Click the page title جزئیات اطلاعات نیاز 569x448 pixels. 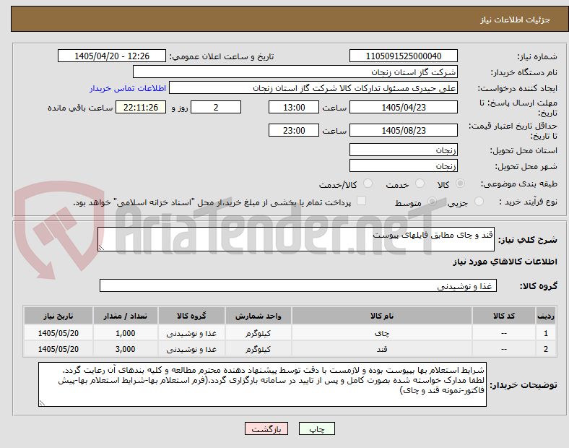point(515,20)
